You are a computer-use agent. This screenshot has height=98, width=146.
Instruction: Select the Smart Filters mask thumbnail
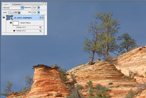tap(16, 23)
